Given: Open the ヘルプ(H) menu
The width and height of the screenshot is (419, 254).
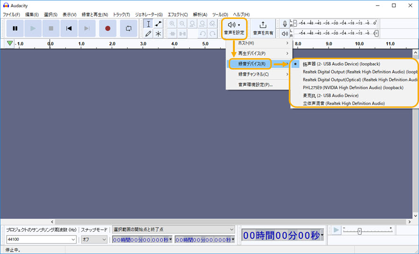Looking at the screenshot, I should 241,14.
